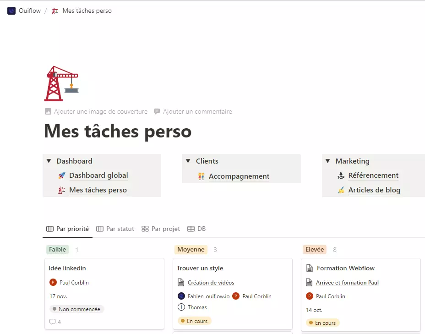425x334 pixels.
Task: Click the Moyenne priority group label
Action: [x=191, y=249]
